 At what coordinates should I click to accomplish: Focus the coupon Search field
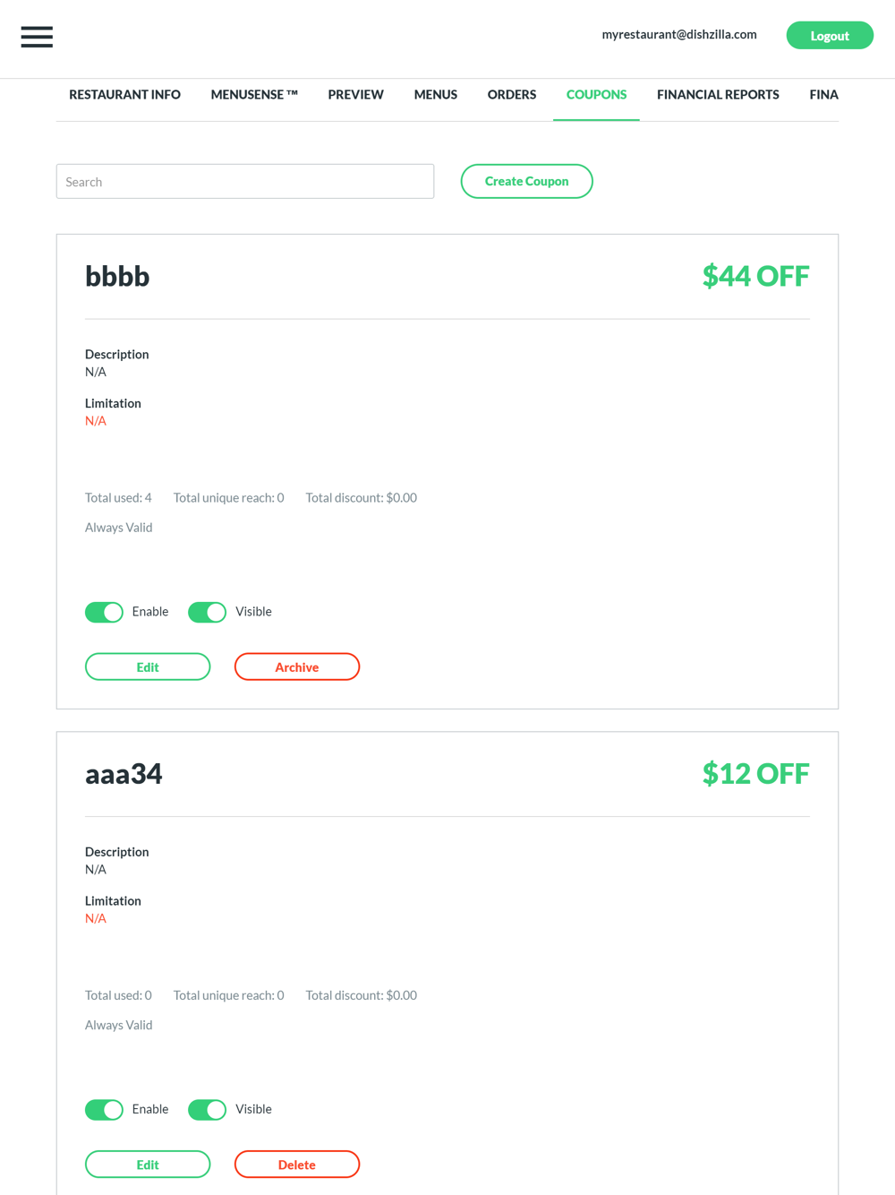245,181
